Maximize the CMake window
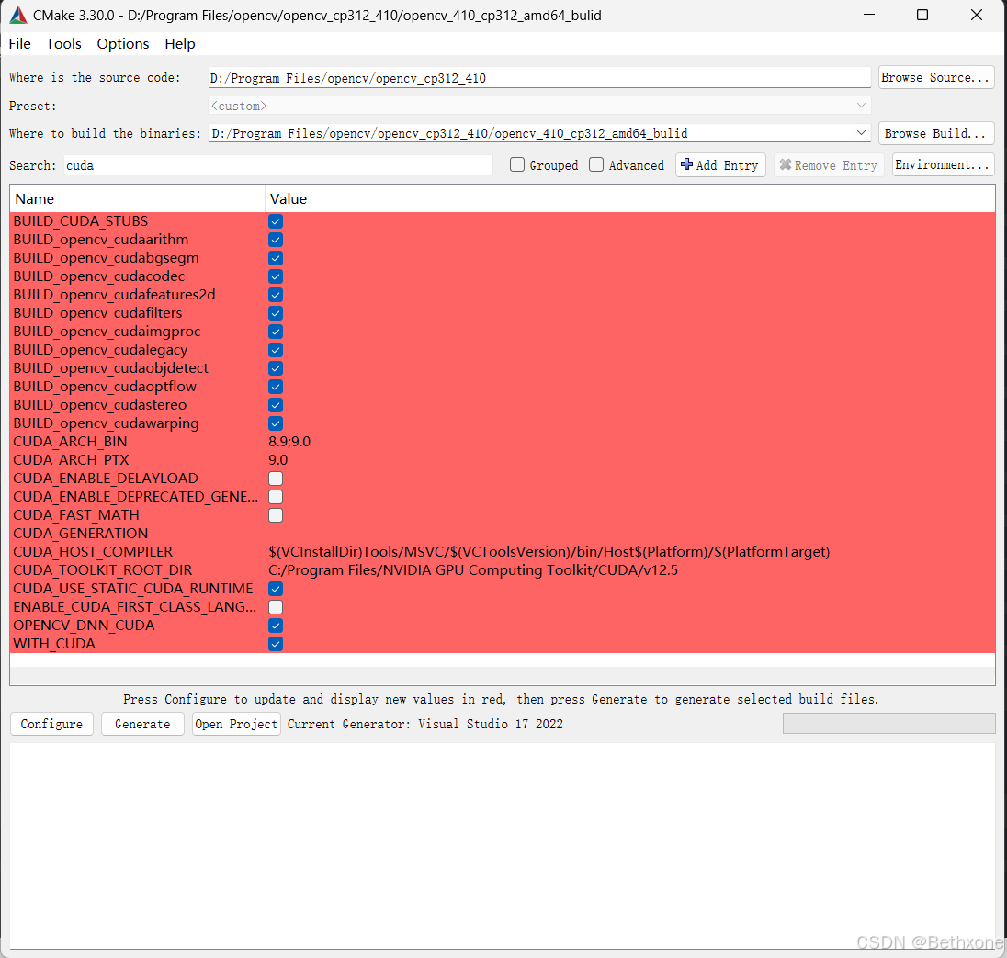Image resolution: width=1007 pixels, height=958 pixels. coord(922,15)
